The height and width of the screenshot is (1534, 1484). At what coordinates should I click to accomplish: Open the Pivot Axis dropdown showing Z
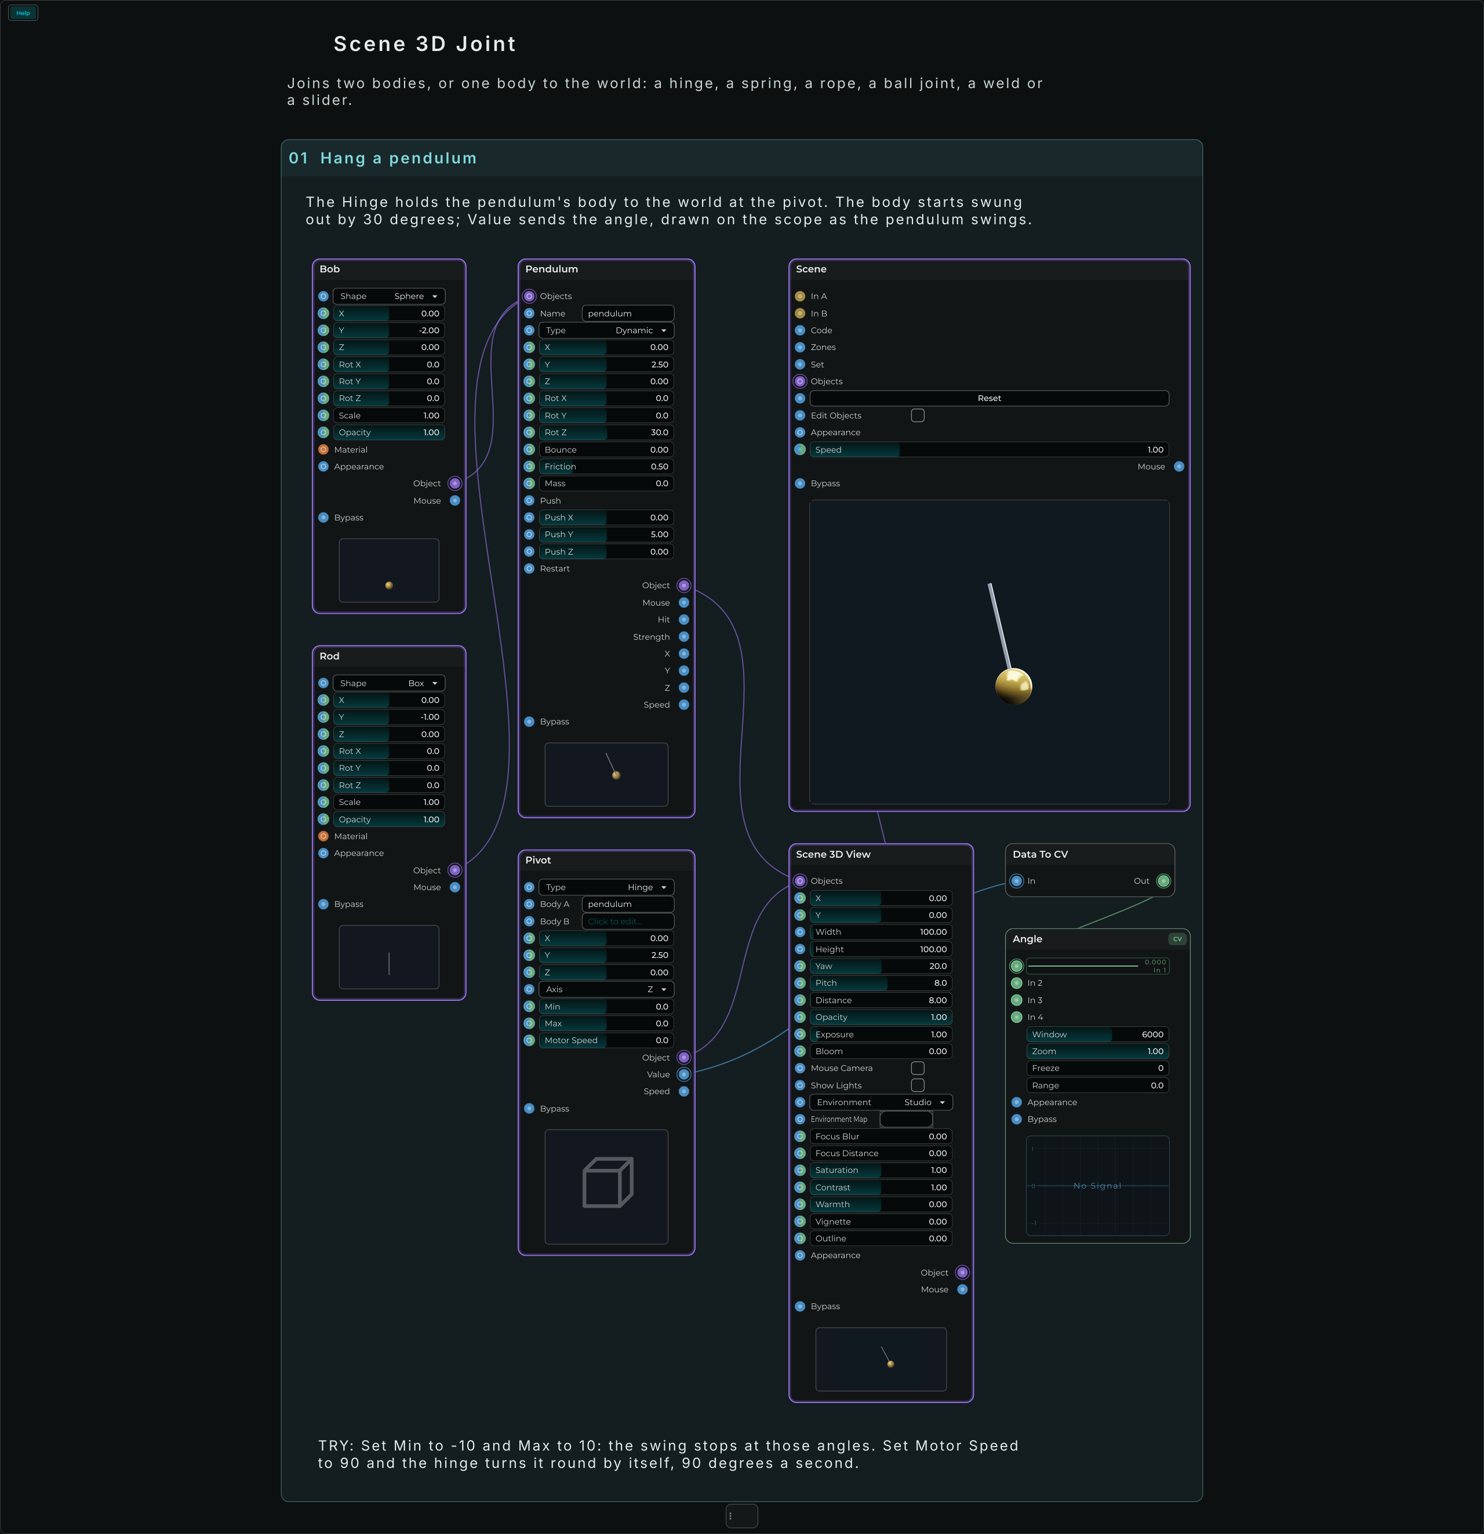point(606,989)
